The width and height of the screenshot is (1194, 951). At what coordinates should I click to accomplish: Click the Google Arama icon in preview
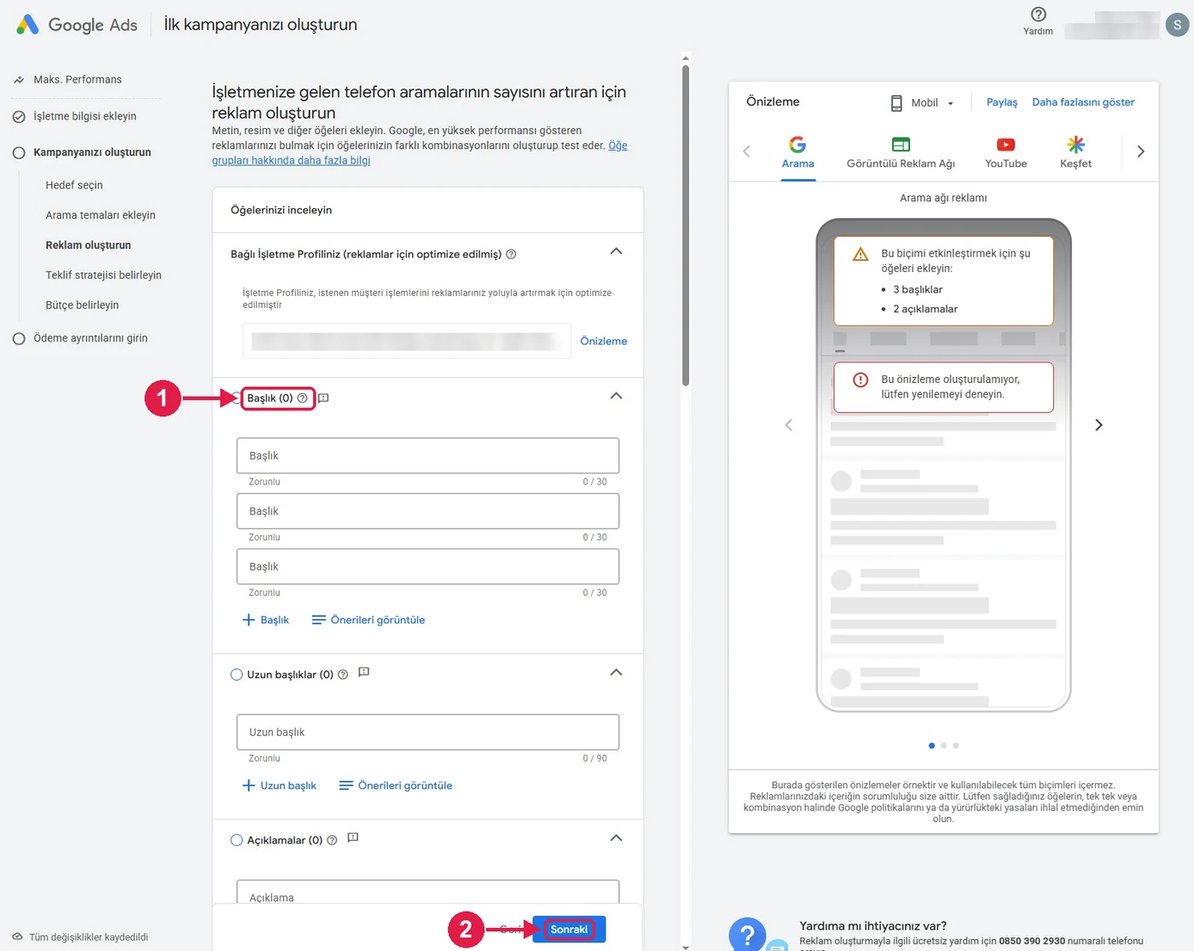tap(797, 144)
